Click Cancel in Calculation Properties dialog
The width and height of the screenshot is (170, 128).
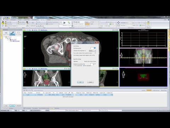(90, 82)
